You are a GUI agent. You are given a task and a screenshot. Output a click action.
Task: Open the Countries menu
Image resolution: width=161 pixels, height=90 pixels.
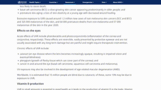click(53, 2)
